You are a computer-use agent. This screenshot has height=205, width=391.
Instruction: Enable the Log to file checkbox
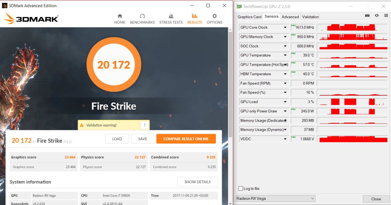(x=241, y=189)
